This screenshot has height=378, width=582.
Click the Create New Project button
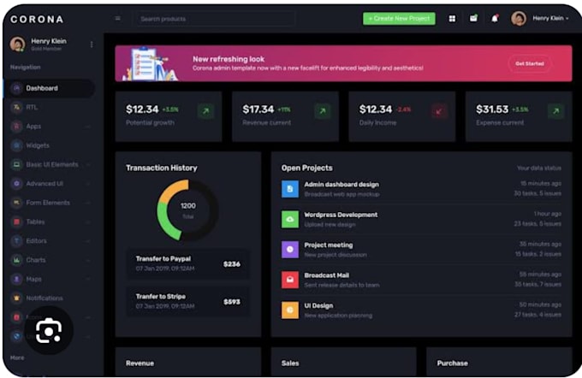(399, 19)
